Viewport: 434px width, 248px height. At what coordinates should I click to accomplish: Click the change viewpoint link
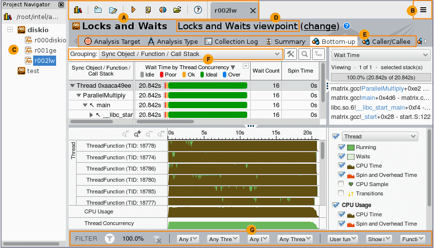click(x=320, y=26)
